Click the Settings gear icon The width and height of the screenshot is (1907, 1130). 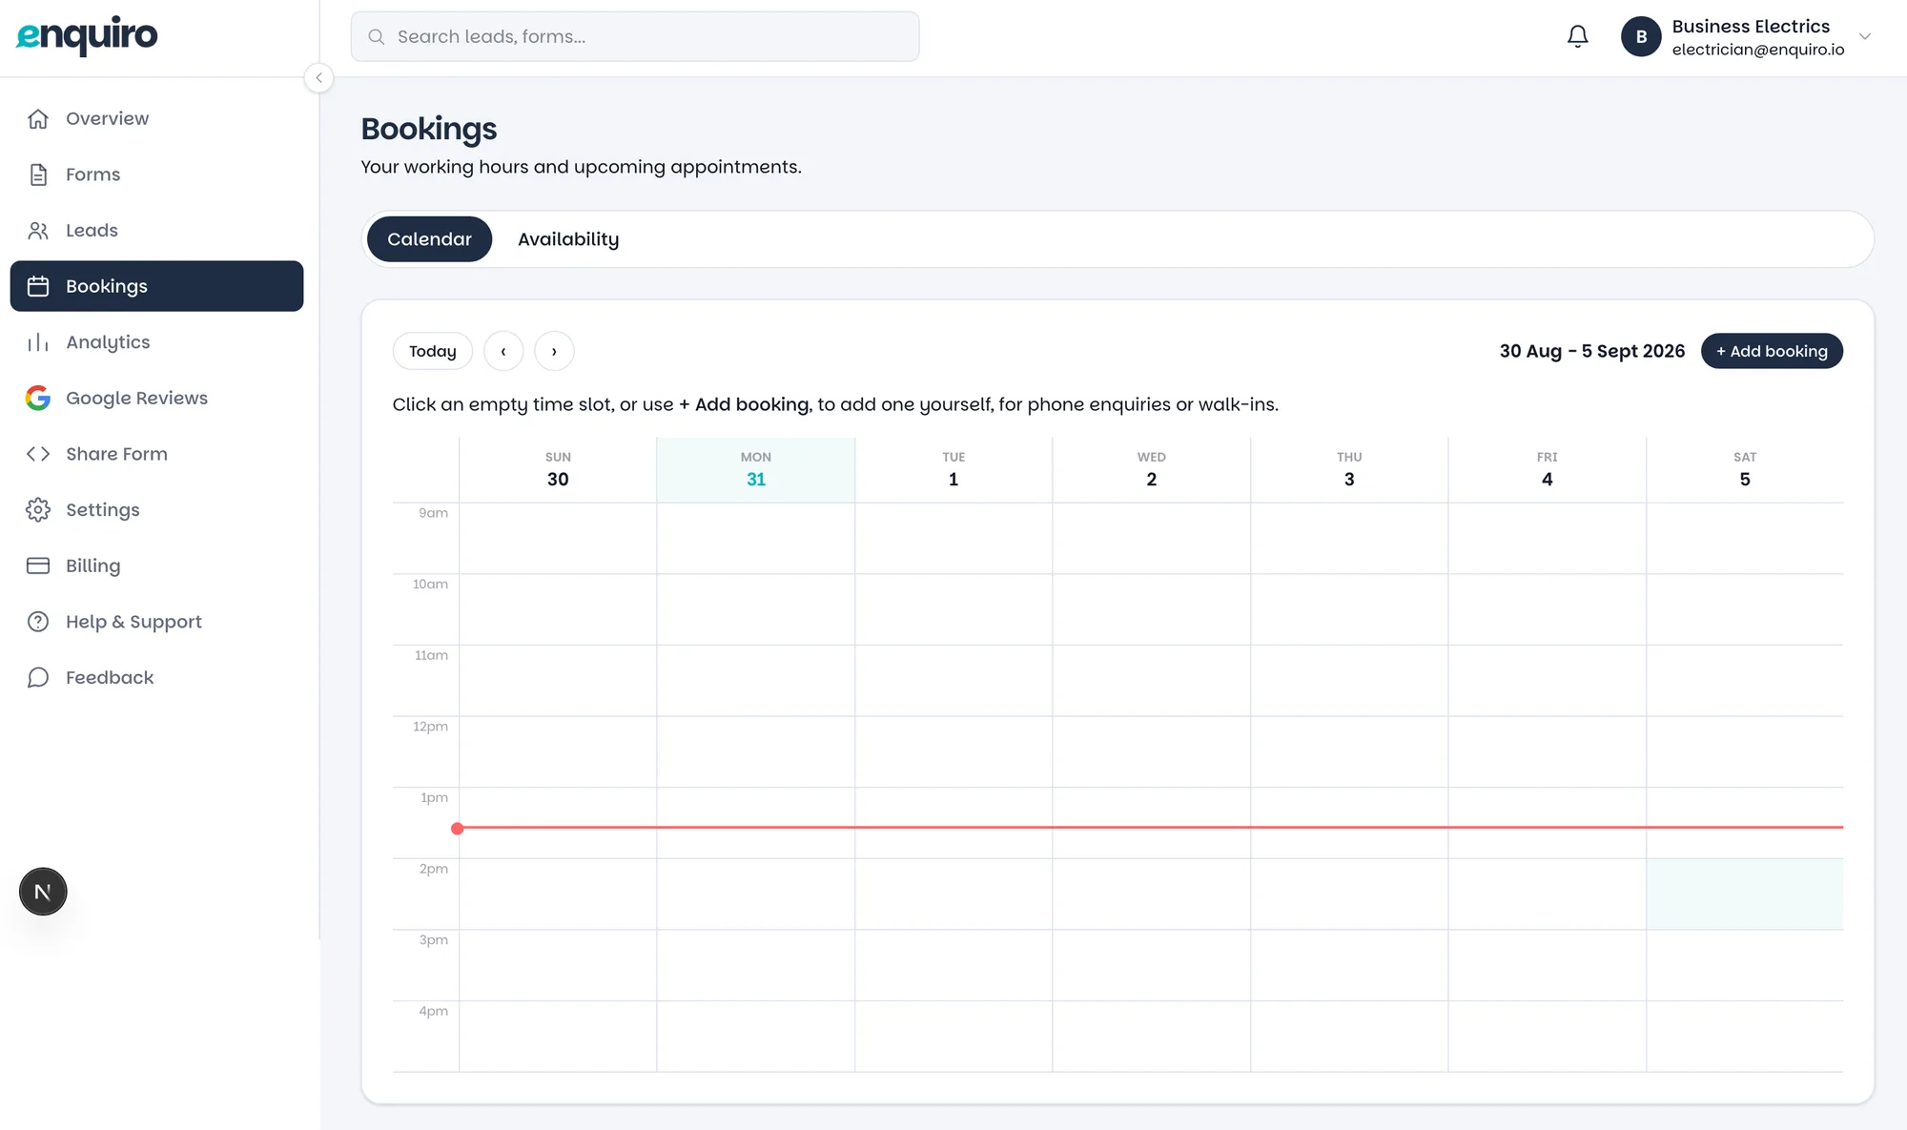(38, 509)
